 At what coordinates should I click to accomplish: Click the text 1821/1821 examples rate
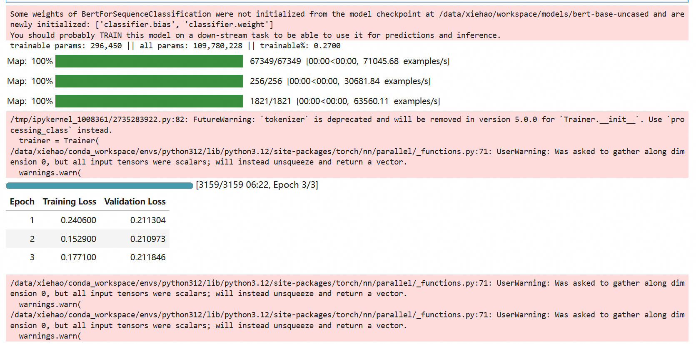345,102
